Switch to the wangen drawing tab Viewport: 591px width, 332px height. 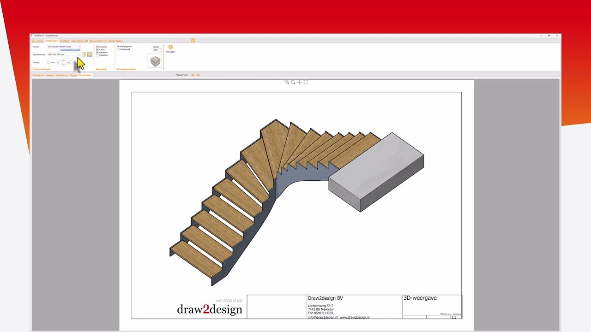[x=50, y=75]
